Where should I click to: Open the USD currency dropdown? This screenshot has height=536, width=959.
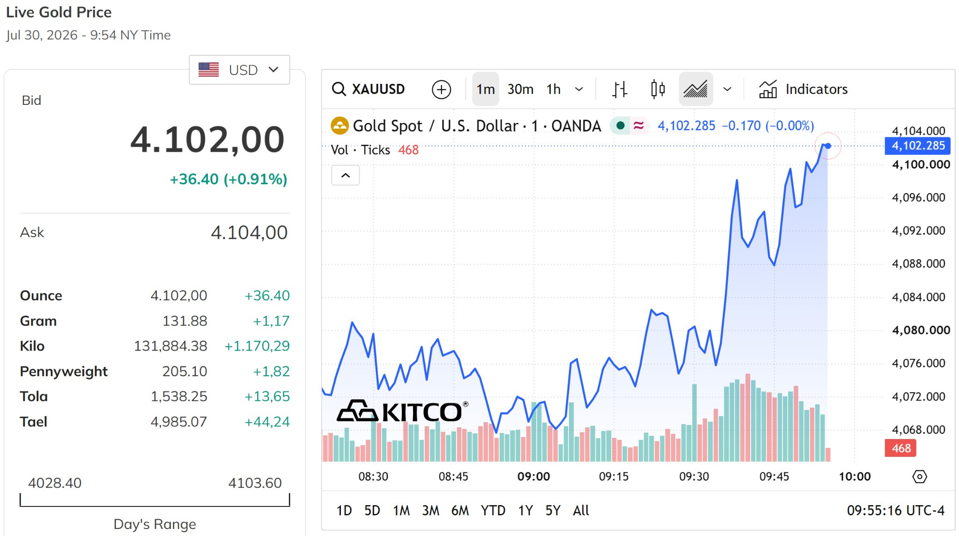click(239, 70)
